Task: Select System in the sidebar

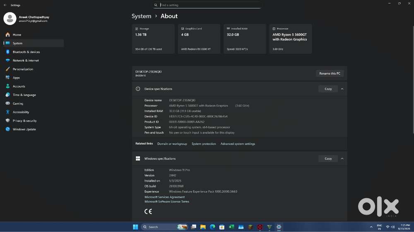Action: click(x=34, y=43)
